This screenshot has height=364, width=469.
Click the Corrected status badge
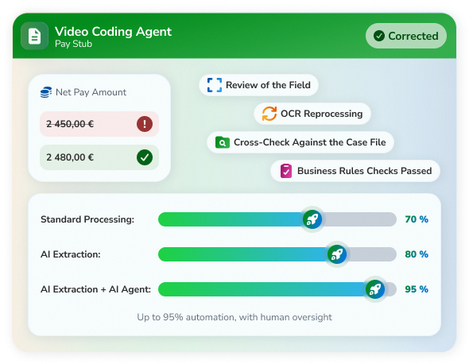(x=406, y=36)
